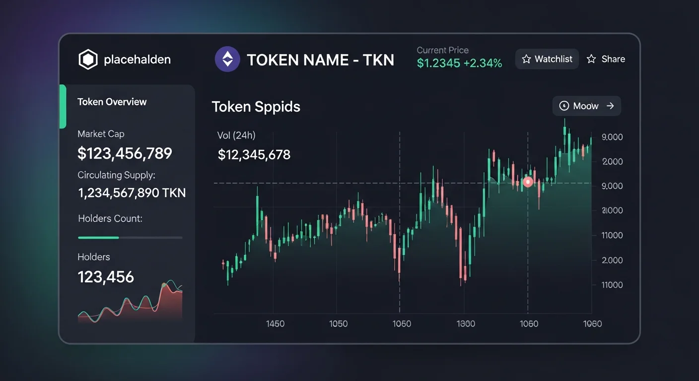This screenshot has height=381, width=699.
Task: Click the 1,234,567,890 TKN supply value
Action: pyautogui.click(x=132, y=193)
